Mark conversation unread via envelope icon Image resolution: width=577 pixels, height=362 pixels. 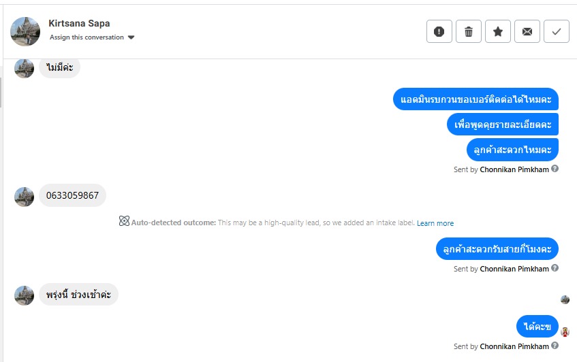527,31
